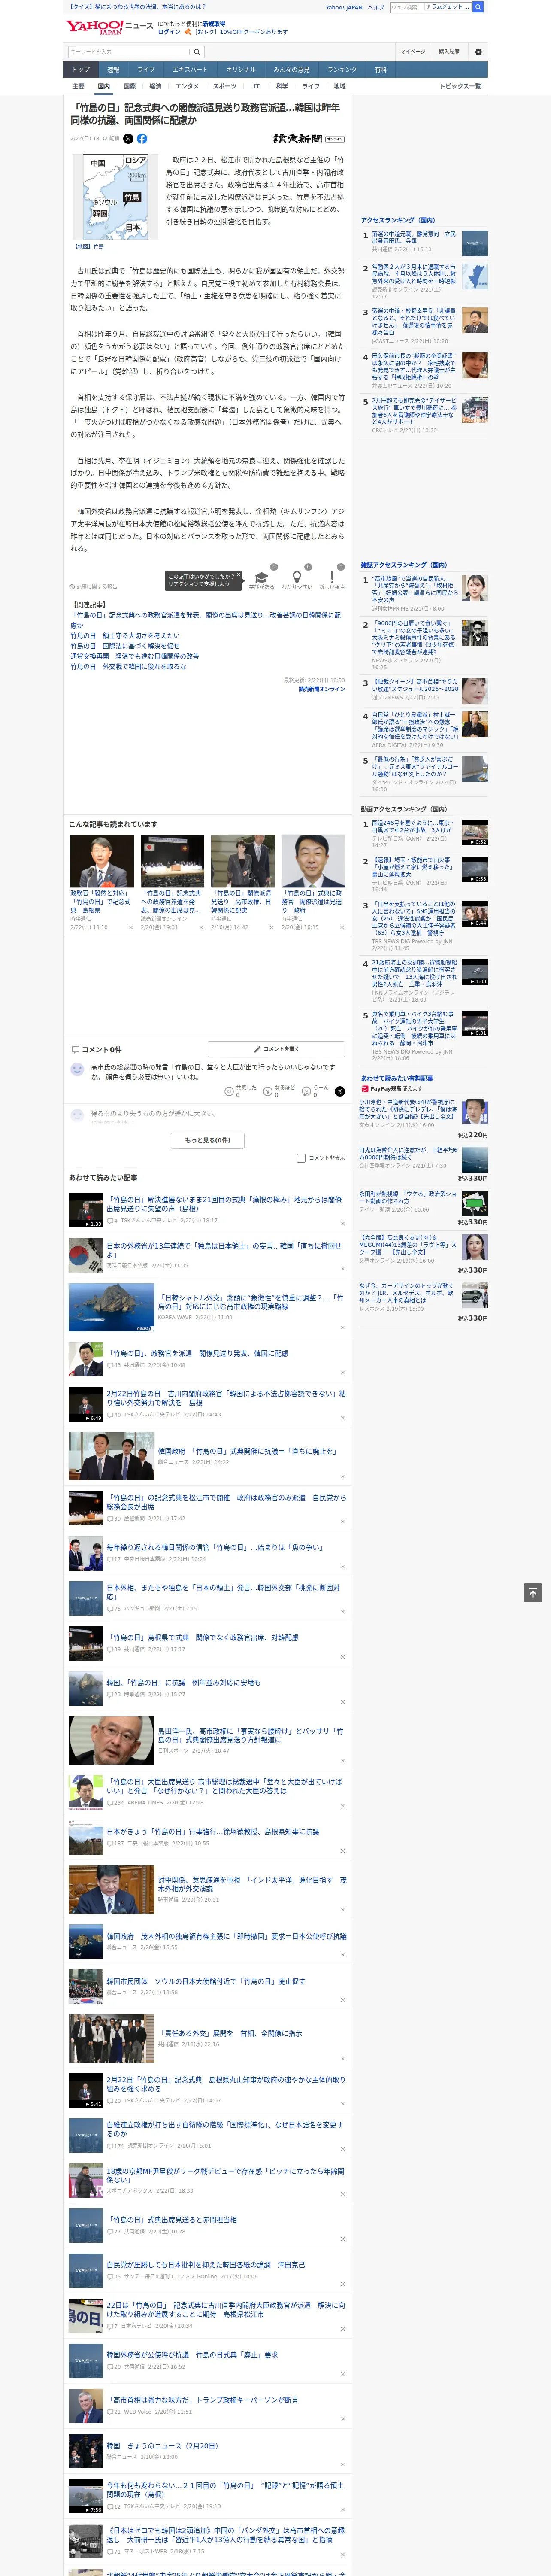Viewport: 551px width, 2576px height.
Task: Open the ライブ tab in dark navbar
Action: pyautogui.click(x=146, y=70)
